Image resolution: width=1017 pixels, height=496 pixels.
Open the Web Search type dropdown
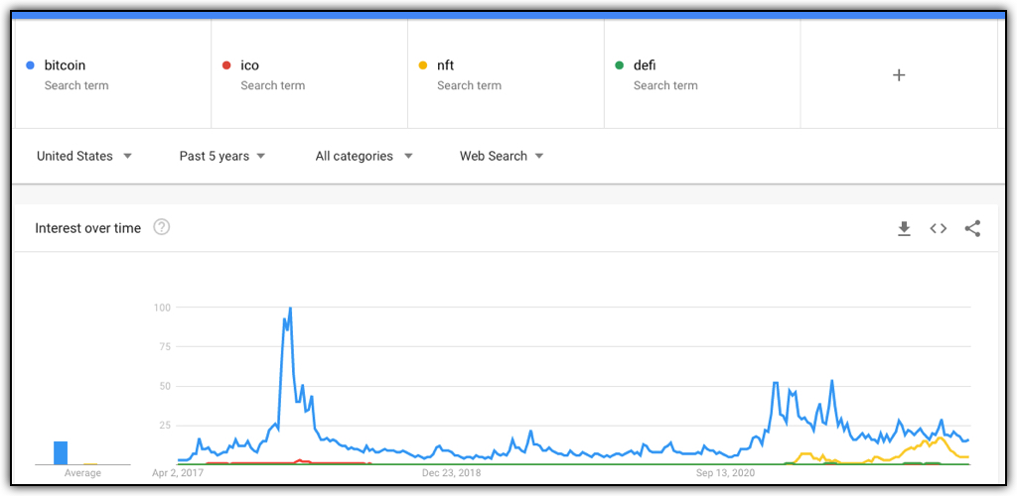(502, 156)
